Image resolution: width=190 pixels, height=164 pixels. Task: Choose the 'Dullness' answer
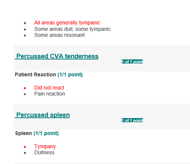44,152
